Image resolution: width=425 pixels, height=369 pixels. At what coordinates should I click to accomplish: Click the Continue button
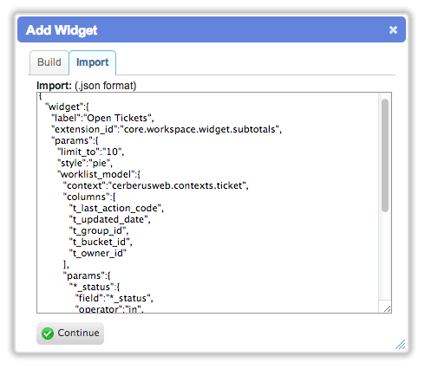click(x=70, y=333)
